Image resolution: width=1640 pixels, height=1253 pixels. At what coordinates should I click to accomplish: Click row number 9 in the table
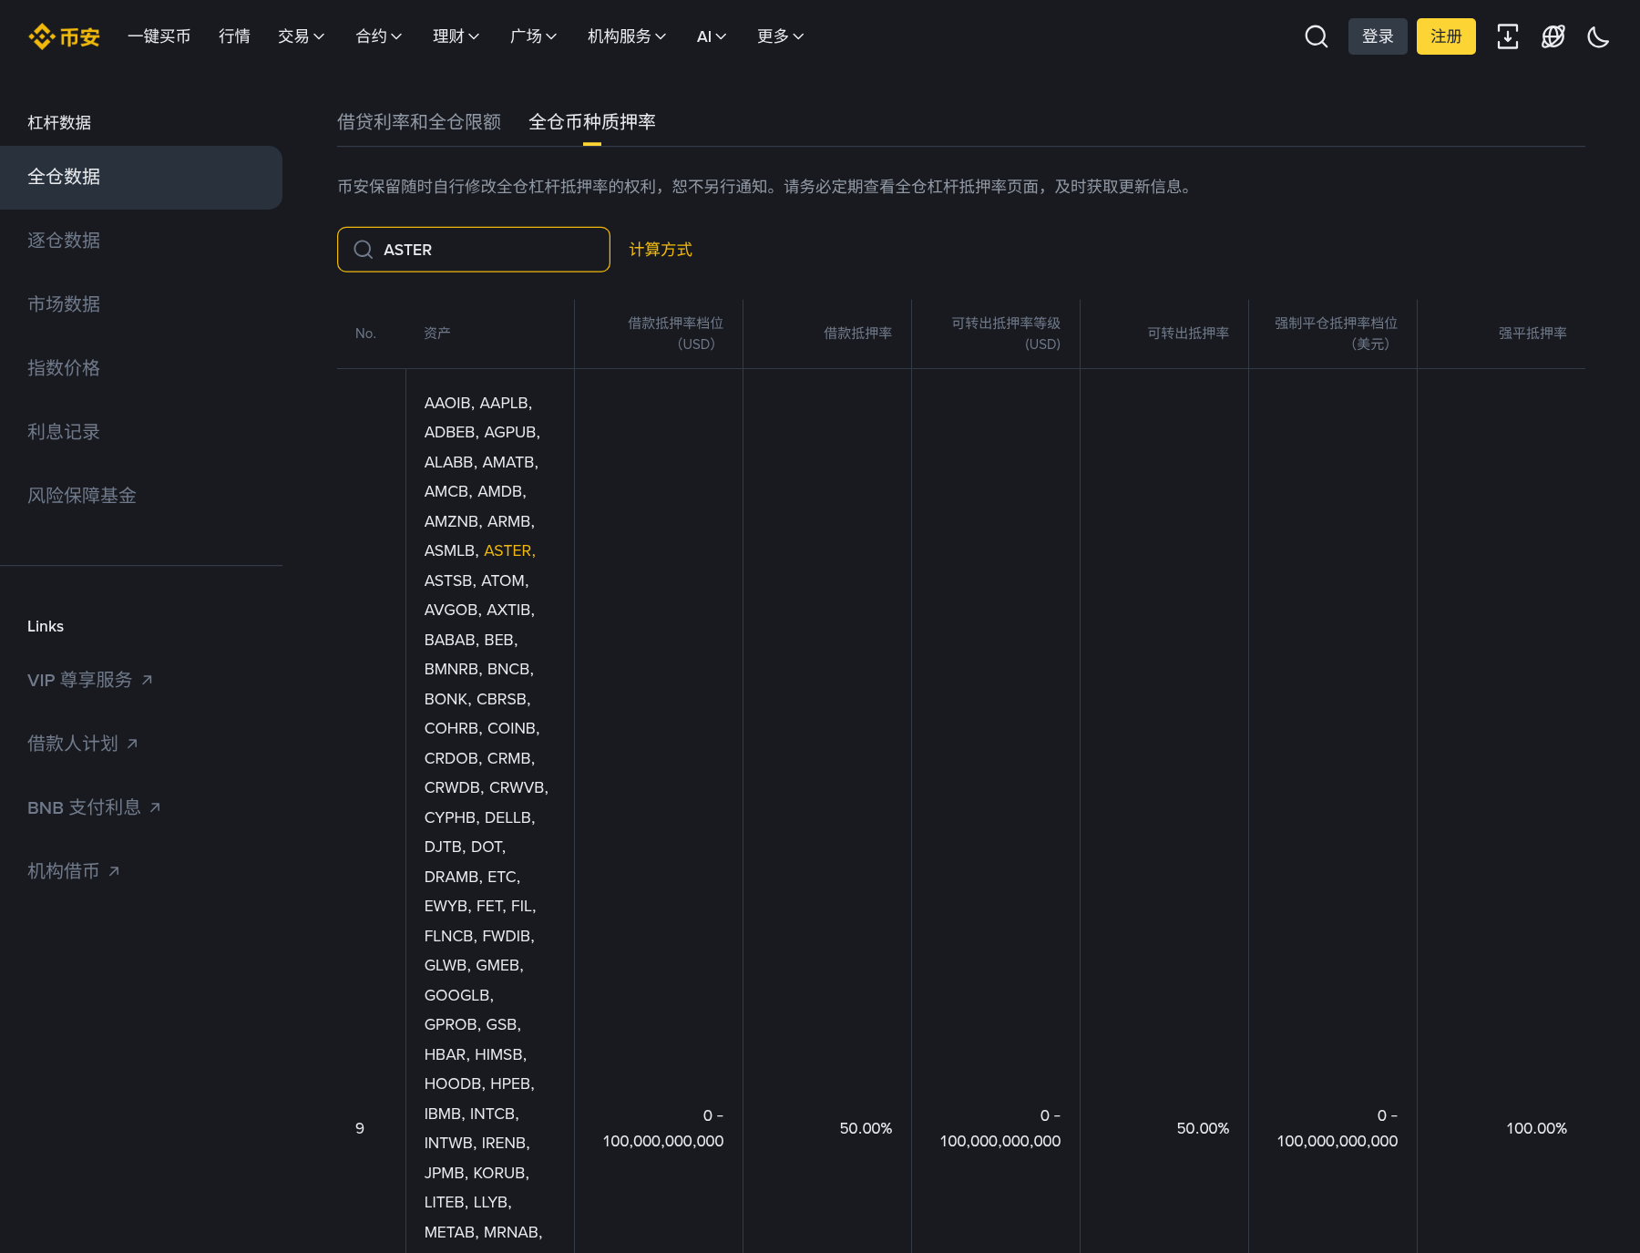pos(360,1128)
